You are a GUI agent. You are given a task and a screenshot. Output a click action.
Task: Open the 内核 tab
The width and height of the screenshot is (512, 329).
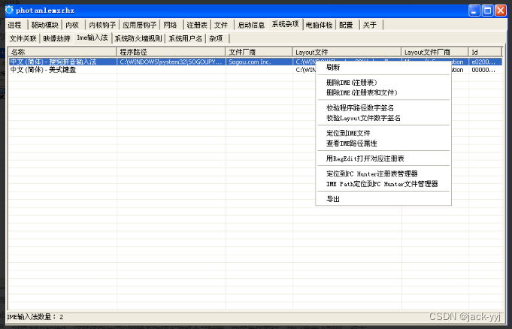72,25
